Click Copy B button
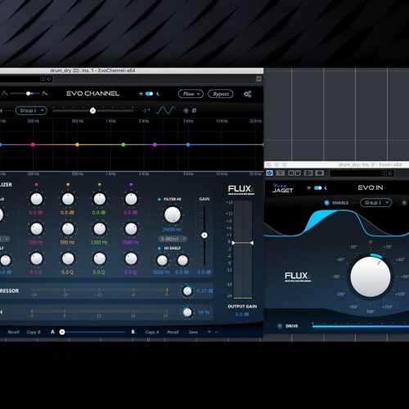This screenshot has width=409, height=409. click(34, 332)
